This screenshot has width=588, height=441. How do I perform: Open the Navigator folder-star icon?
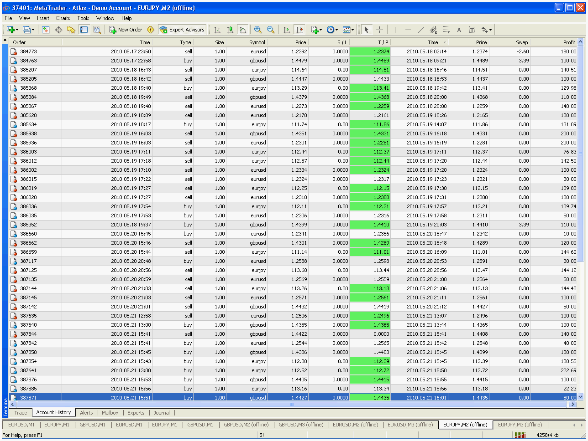[71, 30]
